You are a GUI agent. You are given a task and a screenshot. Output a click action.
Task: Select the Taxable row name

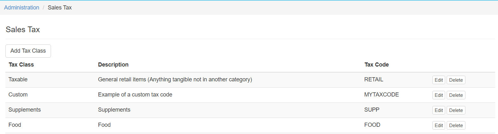click(x=18, y=79)
